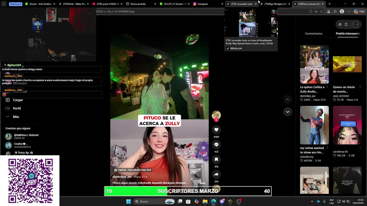Switch to the ZULLYY_CS Stream tab
Viewport: 367px width, 206px height.
(174, 4)
